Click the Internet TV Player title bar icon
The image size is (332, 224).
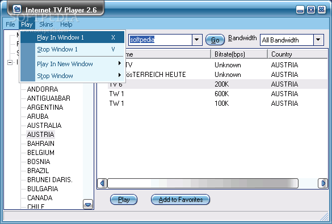coord(17,9)
